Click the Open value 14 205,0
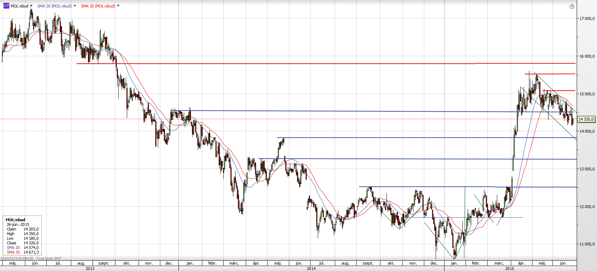The width and height of the screenshot is (597, 271). (x=31, y=229)
